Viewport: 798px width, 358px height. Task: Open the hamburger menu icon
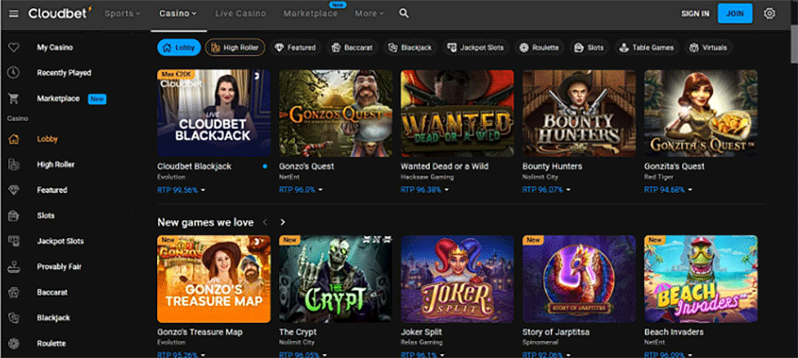pos(13,13)
